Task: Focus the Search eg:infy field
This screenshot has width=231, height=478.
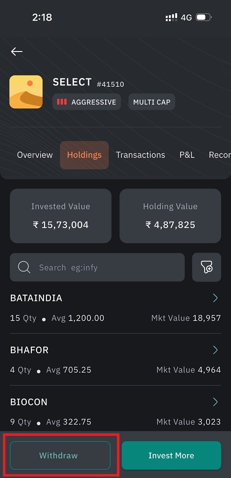Action: point(97,267)
